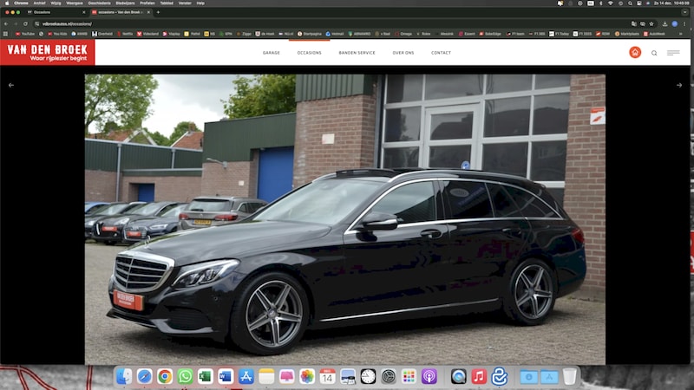Open the YouTube bookmark
694x390 pixels.
[25, 34]
